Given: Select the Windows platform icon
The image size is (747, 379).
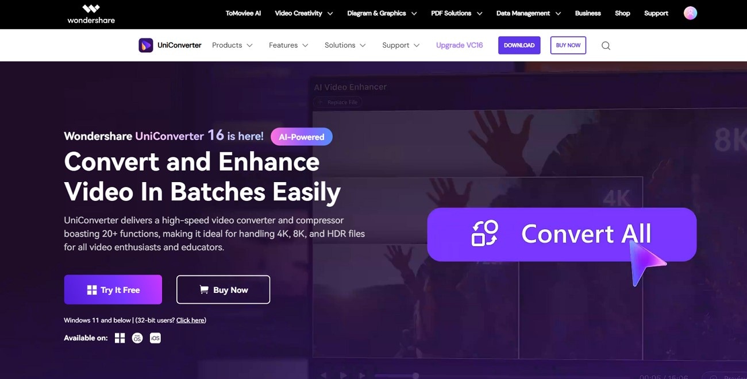Looking at the screenshot, I should coord(120,338).
